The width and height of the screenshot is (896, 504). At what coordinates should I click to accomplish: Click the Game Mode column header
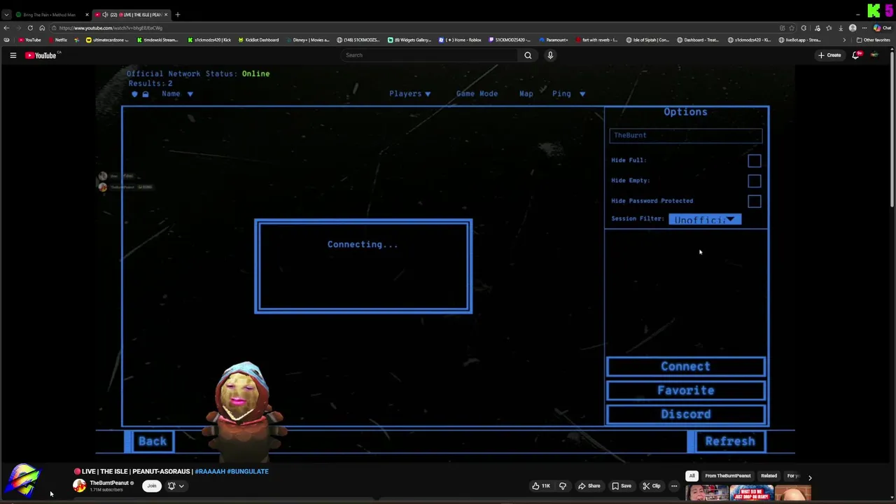tap(477, 94)
